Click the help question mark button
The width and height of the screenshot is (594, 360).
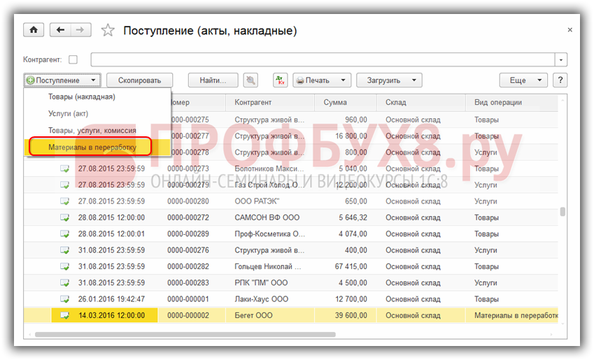[x=560, y=80]
